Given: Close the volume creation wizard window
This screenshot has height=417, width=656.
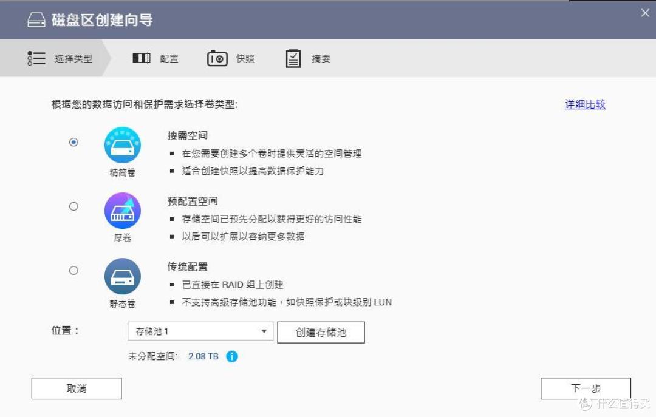Looking at the screenshot, I should point(645,13).
